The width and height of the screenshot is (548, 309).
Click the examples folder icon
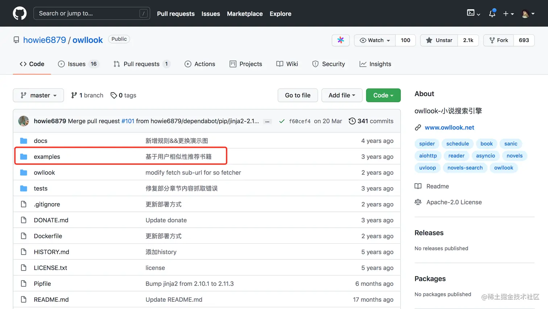coord(24,157)
